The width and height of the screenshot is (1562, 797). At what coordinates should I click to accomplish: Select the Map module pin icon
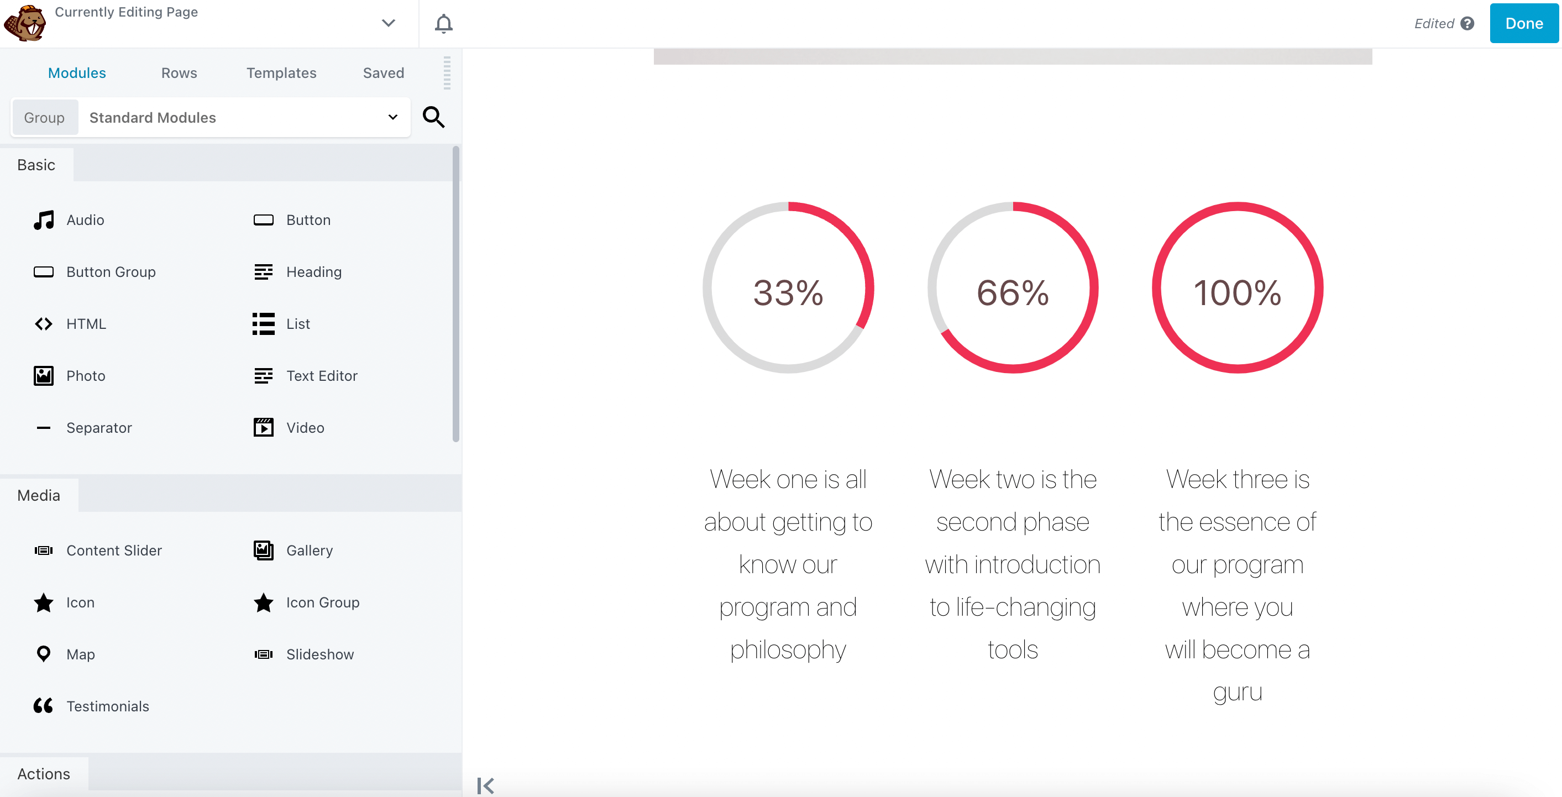(44, 654)
